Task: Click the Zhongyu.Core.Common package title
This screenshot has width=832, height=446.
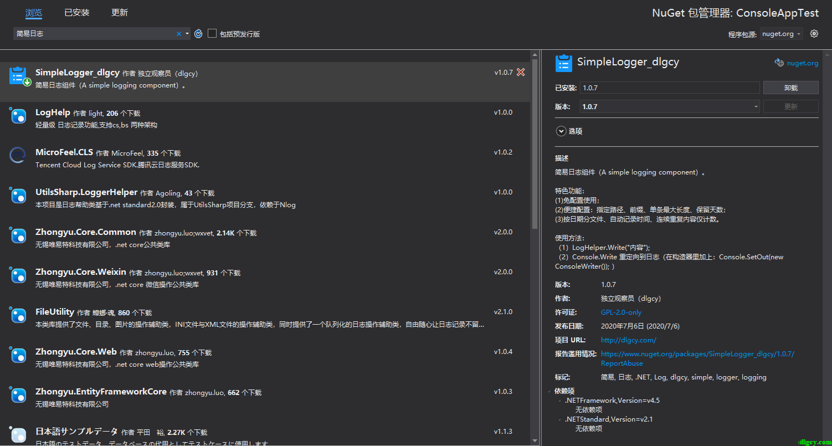Action: pos(86,232)
